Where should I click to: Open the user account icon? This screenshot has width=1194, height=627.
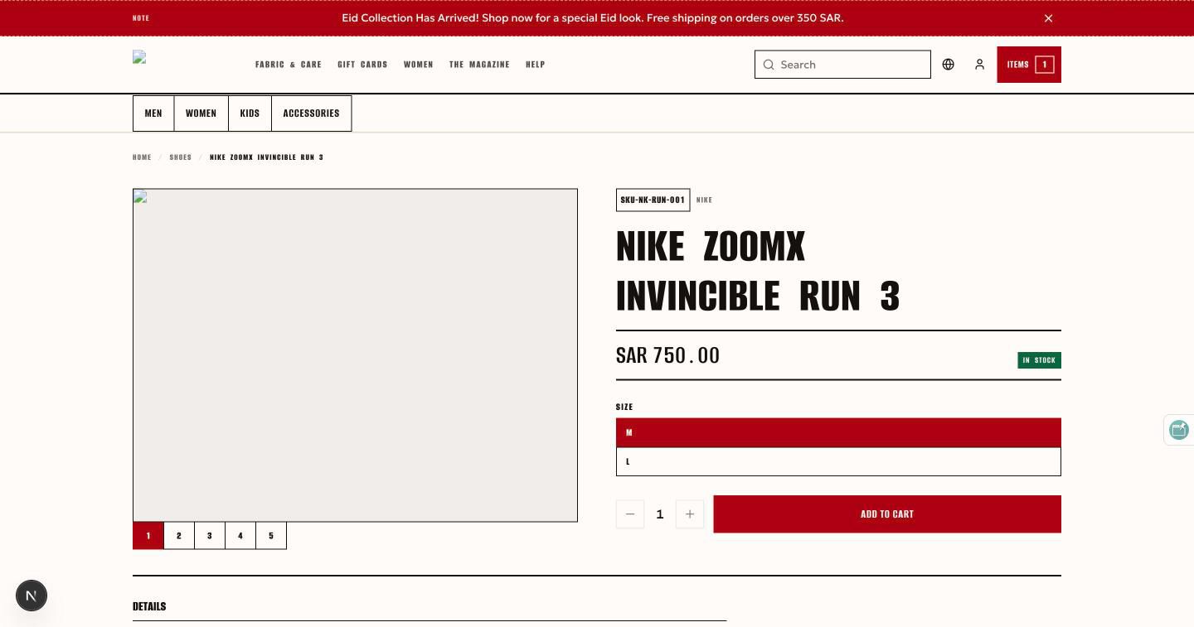979,65
